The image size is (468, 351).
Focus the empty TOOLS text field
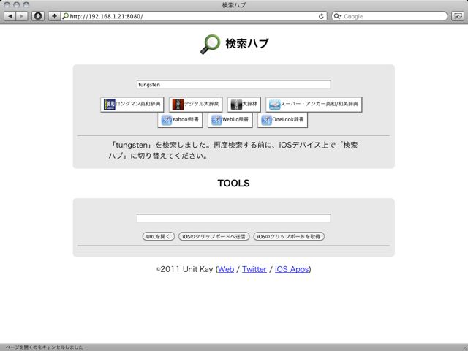234,218
